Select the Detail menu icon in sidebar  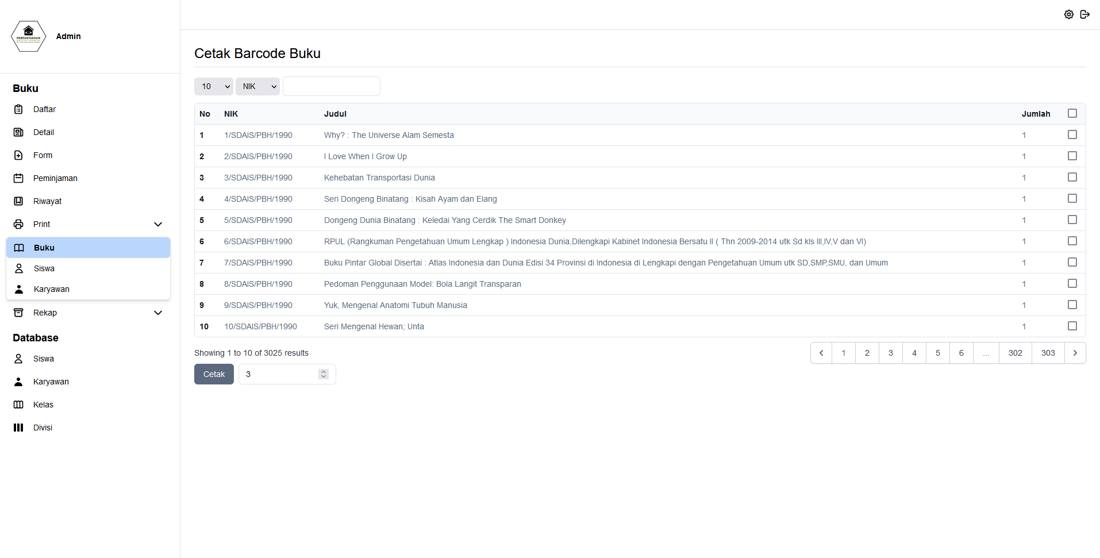point(19,132)
